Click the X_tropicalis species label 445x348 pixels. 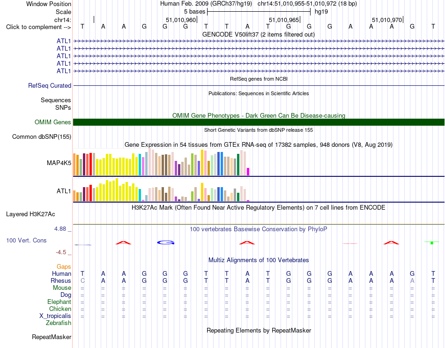(x=55, y=316)
